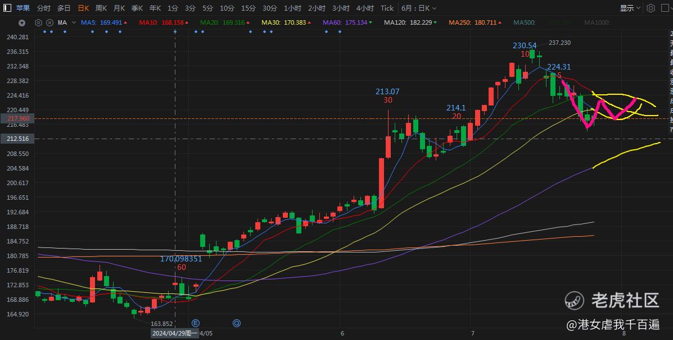
Task: Click the 240.281 price axis label
Action: [x=17, y=37]
